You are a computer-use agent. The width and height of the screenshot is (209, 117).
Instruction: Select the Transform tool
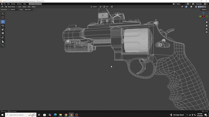[3, 33]
